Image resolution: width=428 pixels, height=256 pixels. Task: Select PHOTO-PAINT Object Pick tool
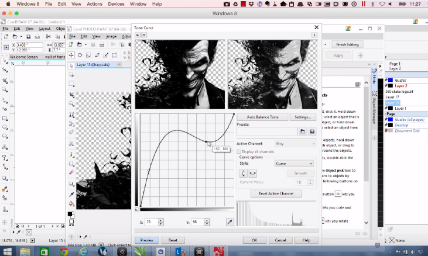coord(71,66)
